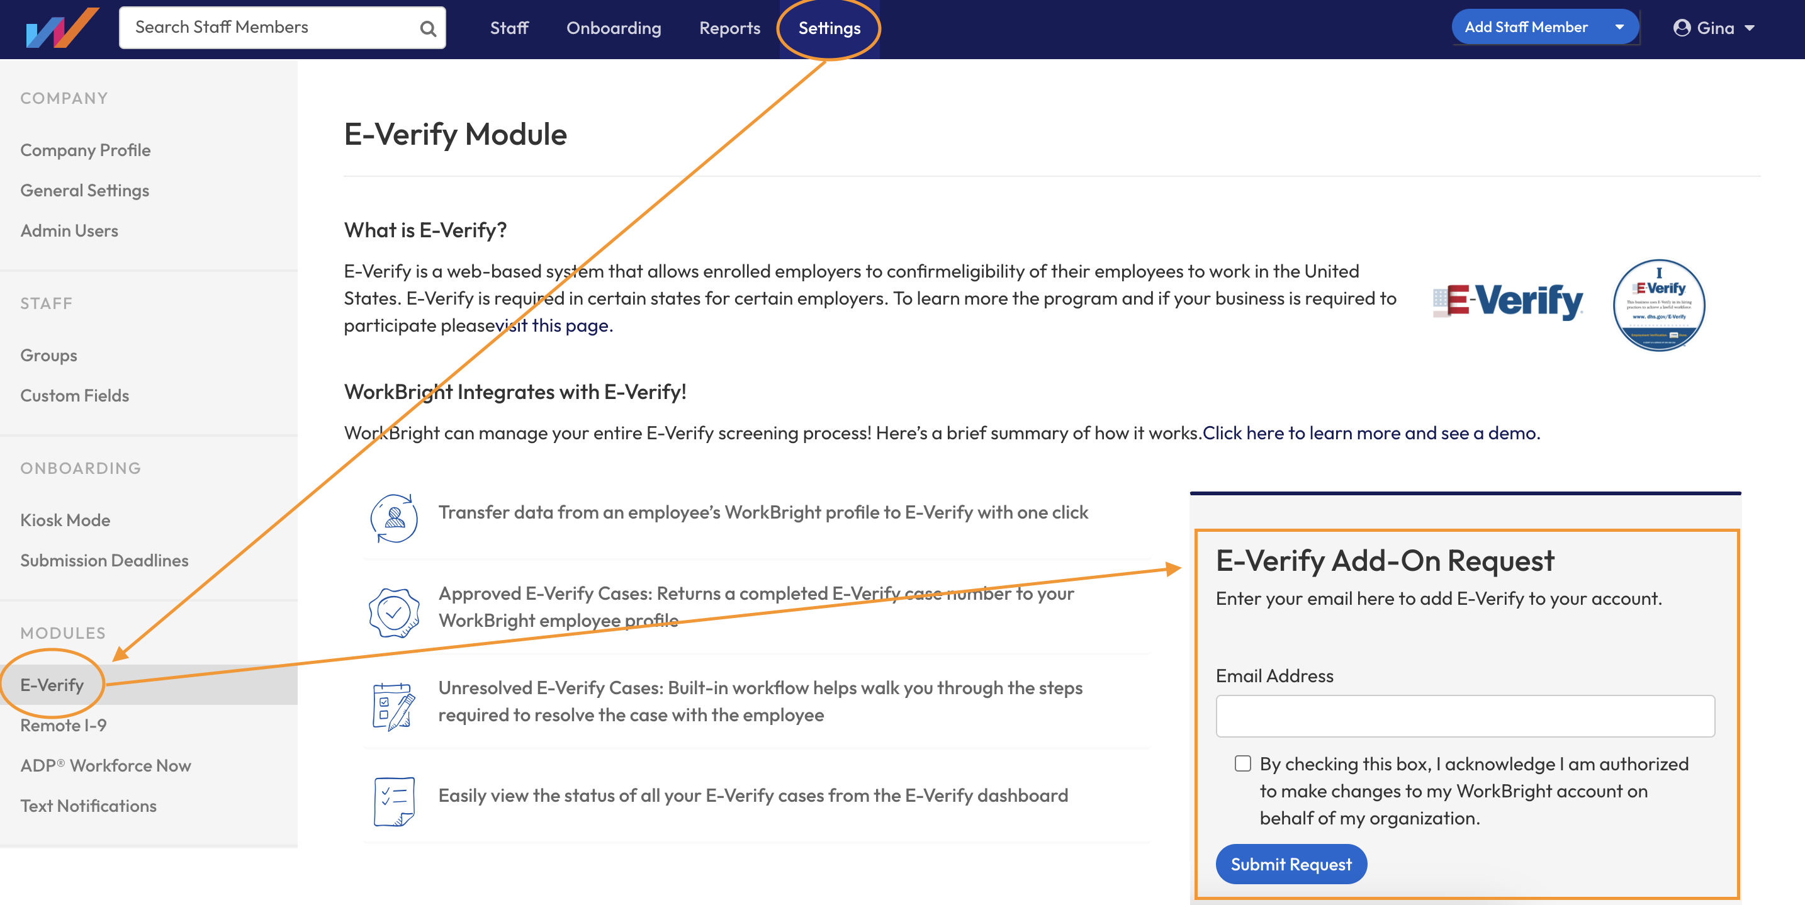
Task: Click the approved cases badge icon
Action: pyautogui.click(x=394, y=613)
